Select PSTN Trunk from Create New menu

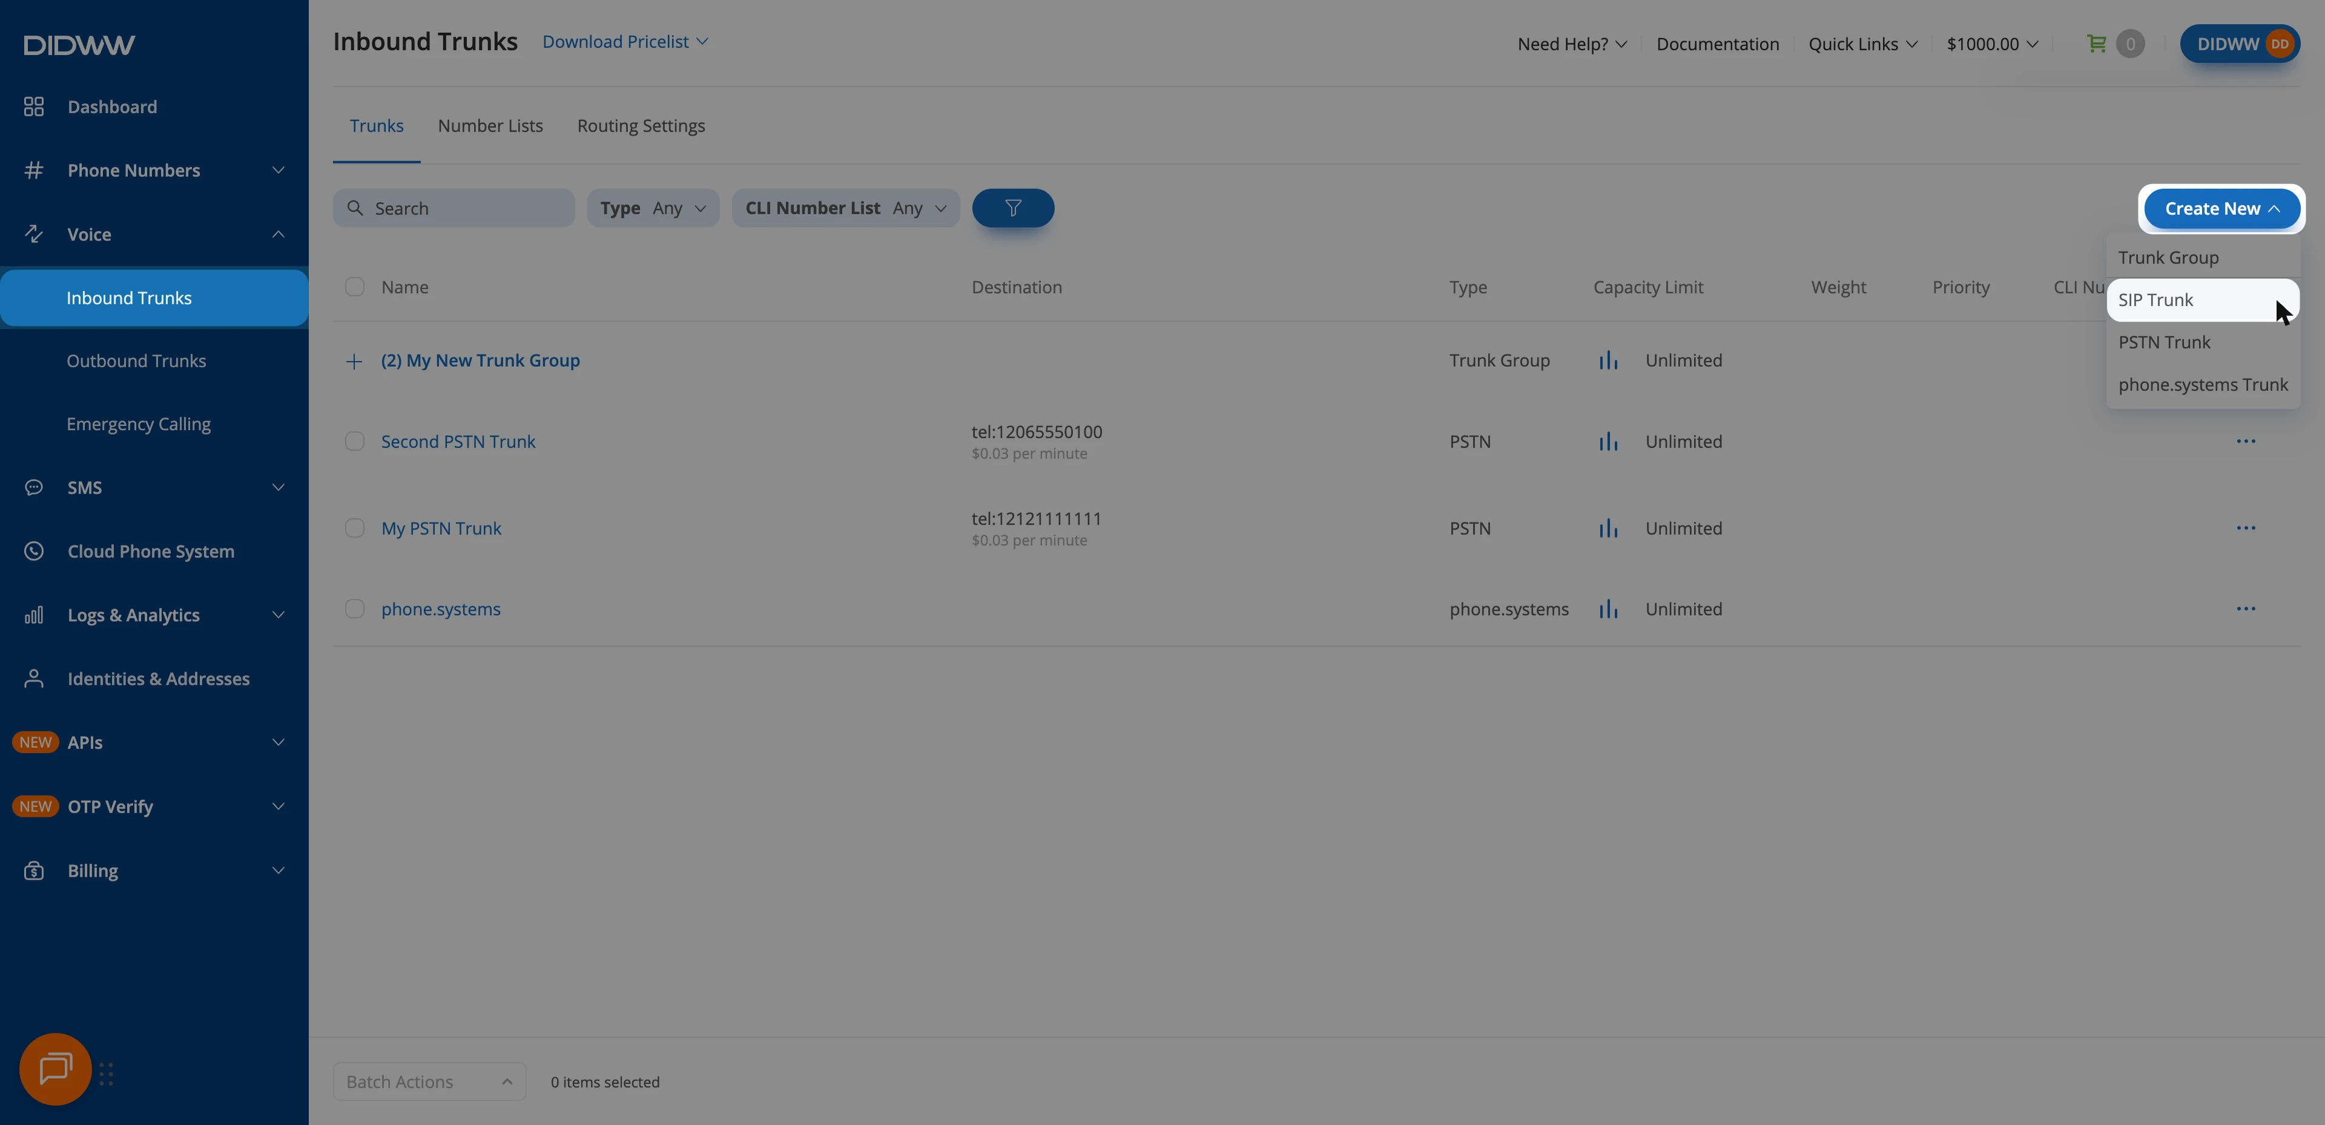click(2202, 342)
